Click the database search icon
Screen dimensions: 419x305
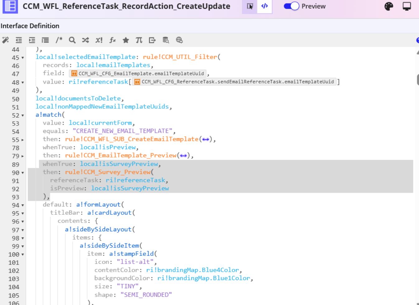(x=166, y=40)
